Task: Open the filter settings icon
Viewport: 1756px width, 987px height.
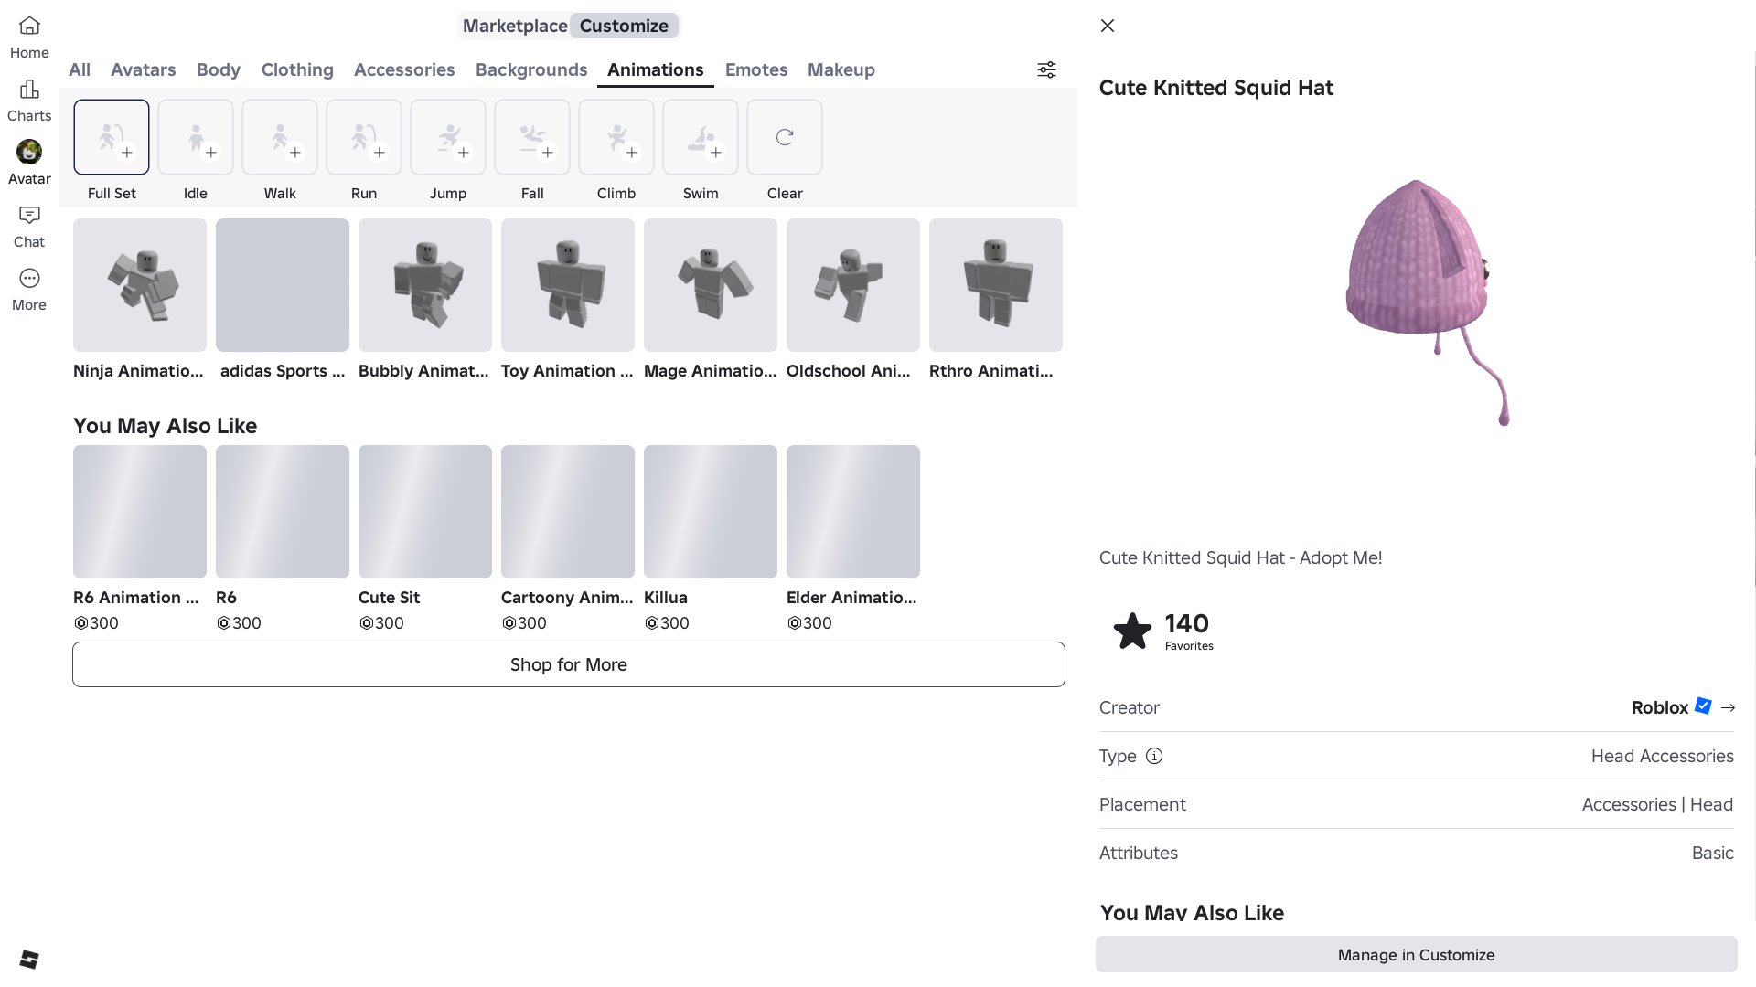Action: coord(1046,69)
